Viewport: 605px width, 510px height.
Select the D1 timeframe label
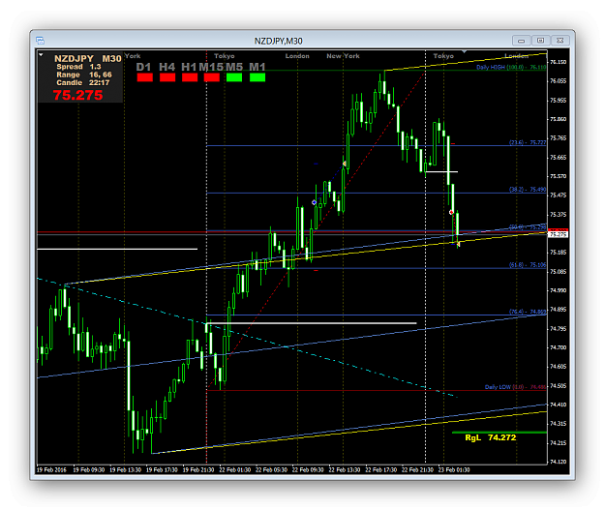pyautogui.click(x=143, y=67)
